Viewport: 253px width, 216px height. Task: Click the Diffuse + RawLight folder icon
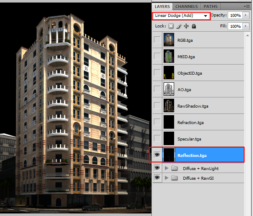click(x=174, y=168)
